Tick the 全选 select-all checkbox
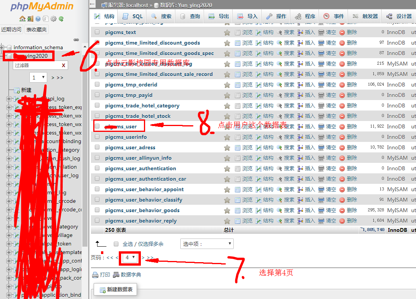This screenshot has height=299, width=416. 116,244
